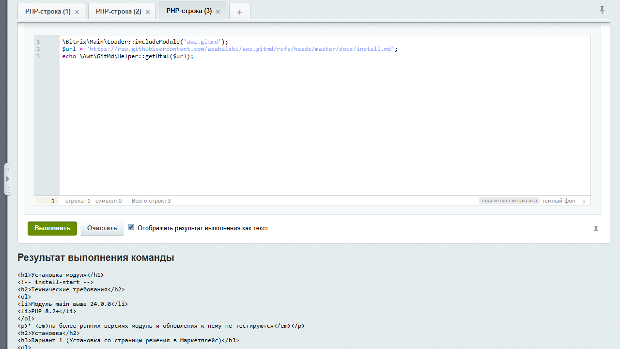Close the "PHP-строка (1)" tab
Viewport: 620px width, 349px height.
(77, 11)
